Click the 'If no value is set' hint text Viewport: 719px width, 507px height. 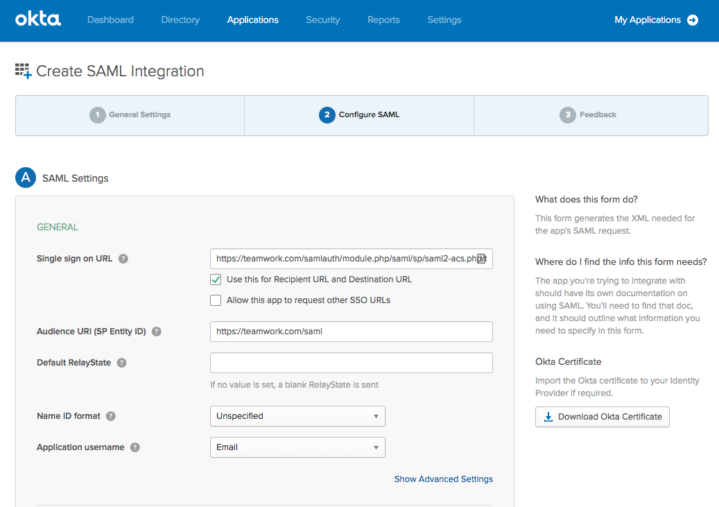point(294,385)
